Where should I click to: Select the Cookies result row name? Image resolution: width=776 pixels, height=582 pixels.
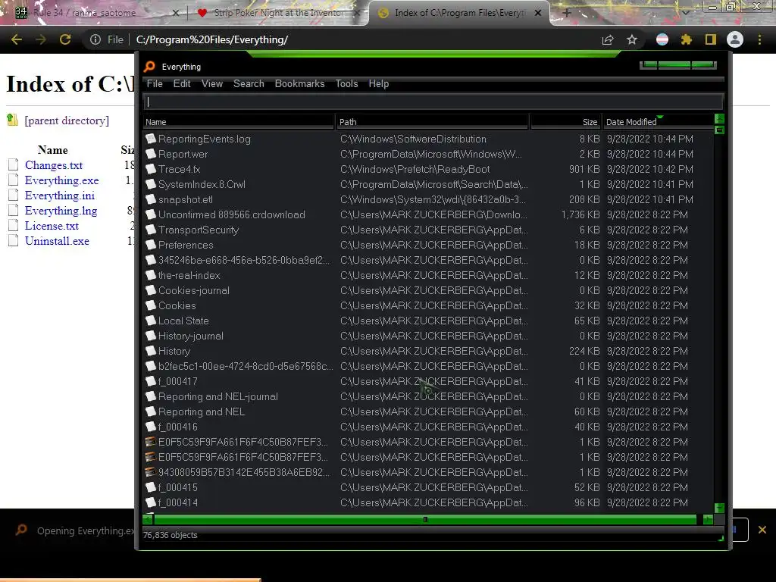pyautogui.click(x=177, y=305)
